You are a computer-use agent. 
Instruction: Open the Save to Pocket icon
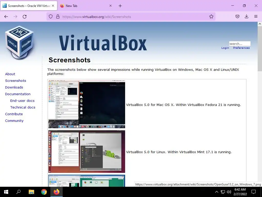(237, 16)
